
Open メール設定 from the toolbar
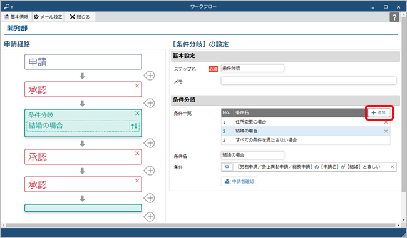[x=48, y=17]
